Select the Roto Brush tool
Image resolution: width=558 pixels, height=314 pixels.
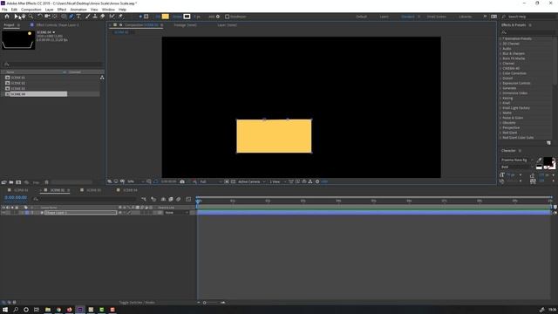point(112,17)
